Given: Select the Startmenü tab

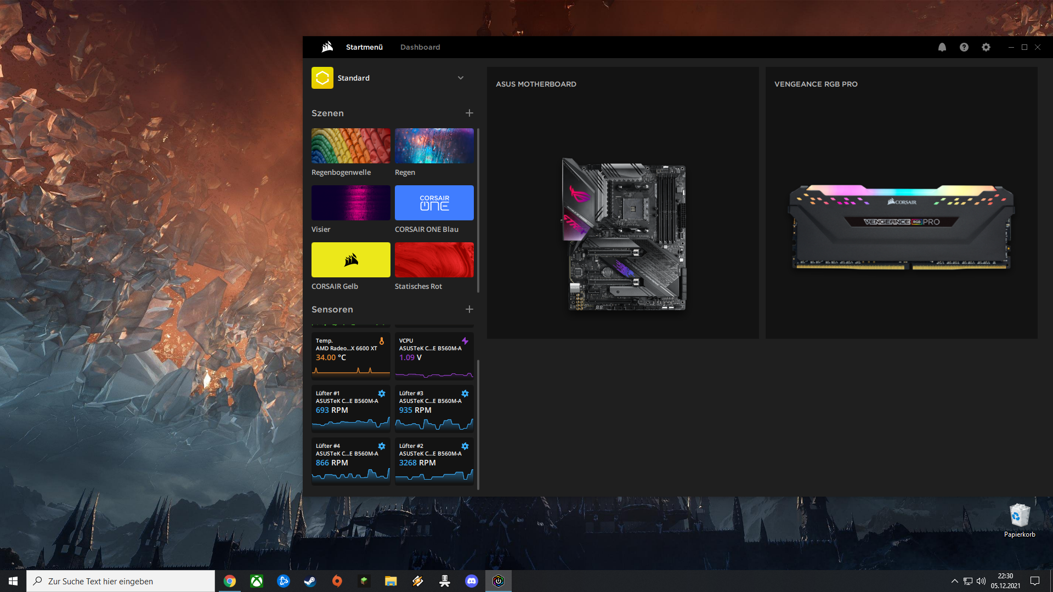Looking at the screenshot, I should tap(364, 47).
